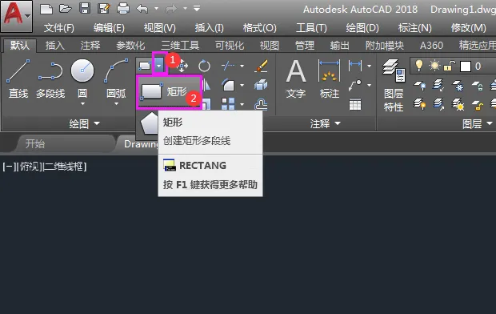The width and height of the screenshot is (496, 314).
Task: Save drawing with the floppy disk icon
Action: point(85,8)
